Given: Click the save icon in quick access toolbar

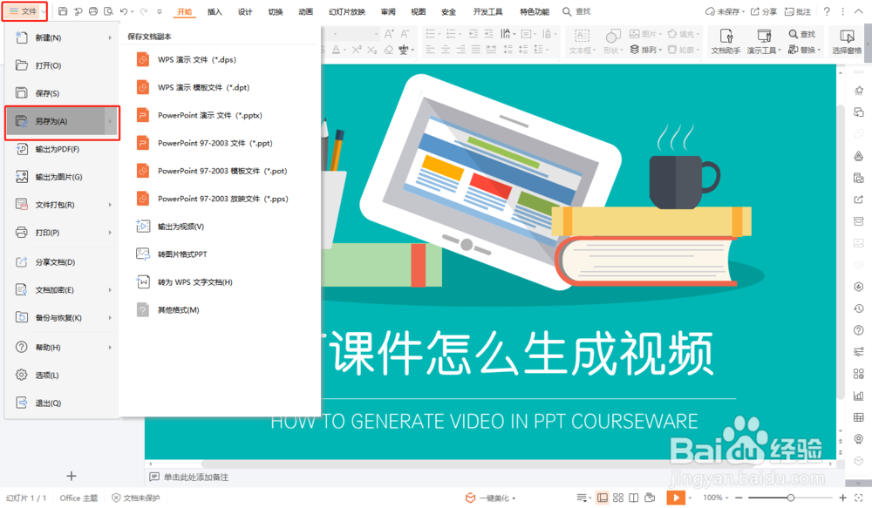Looking at the screenshot, I should [63, 11].
